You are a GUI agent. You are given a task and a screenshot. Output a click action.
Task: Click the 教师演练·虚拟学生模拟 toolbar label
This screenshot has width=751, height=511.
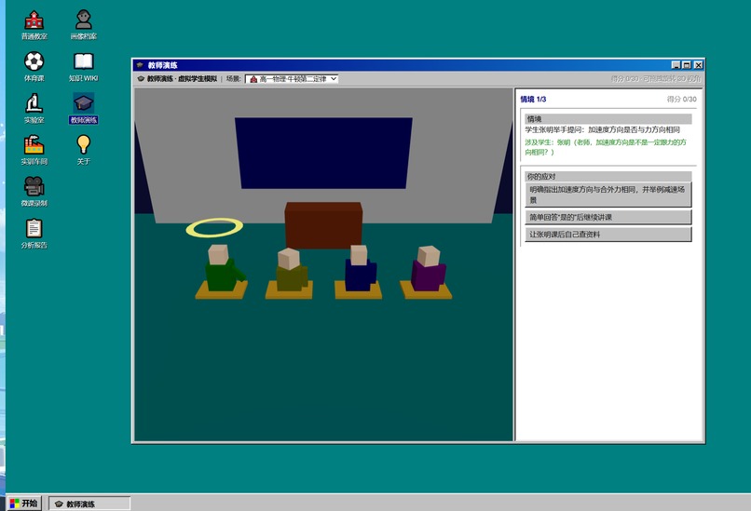[182, 79]
